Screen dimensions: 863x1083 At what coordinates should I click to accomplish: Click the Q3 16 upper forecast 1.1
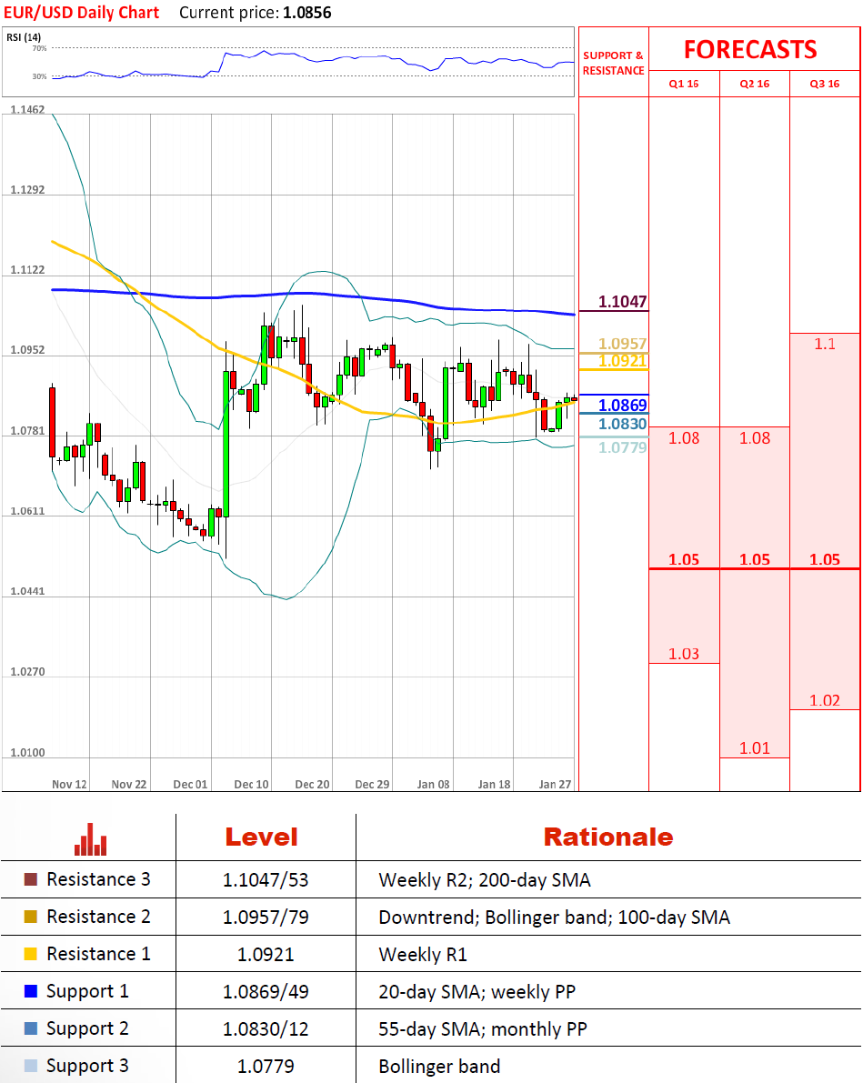coord(825,344)
